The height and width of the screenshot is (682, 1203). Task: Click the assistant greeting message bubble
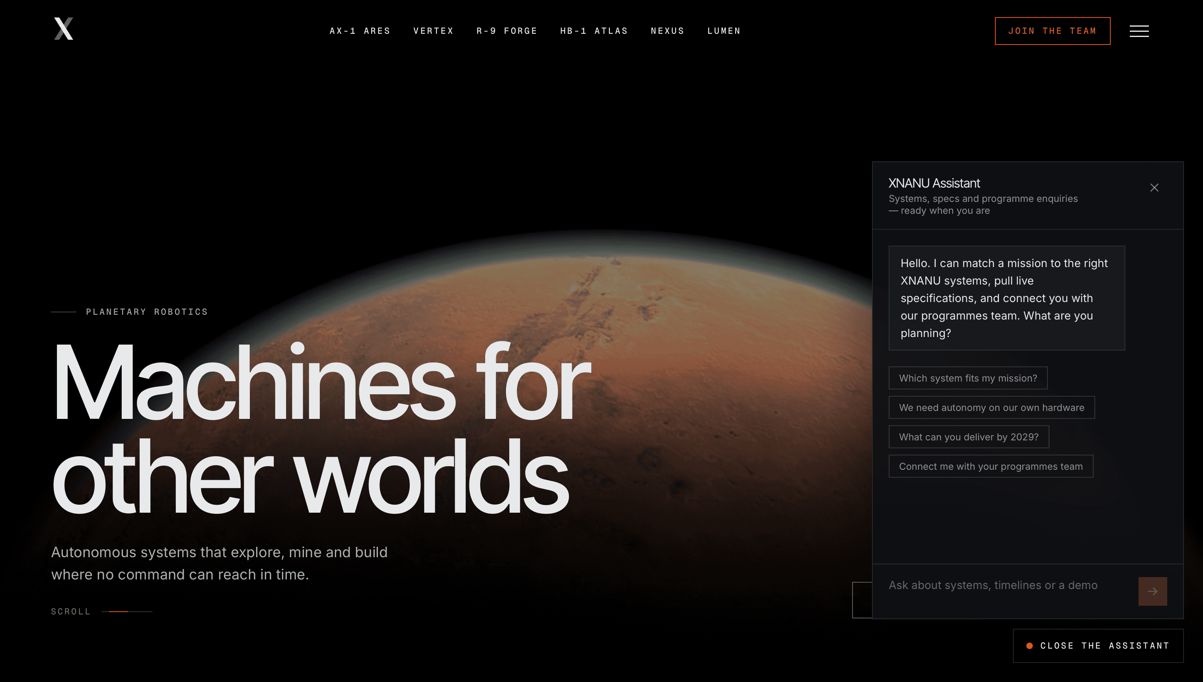pyautogui.click(x=1006, y=298)
